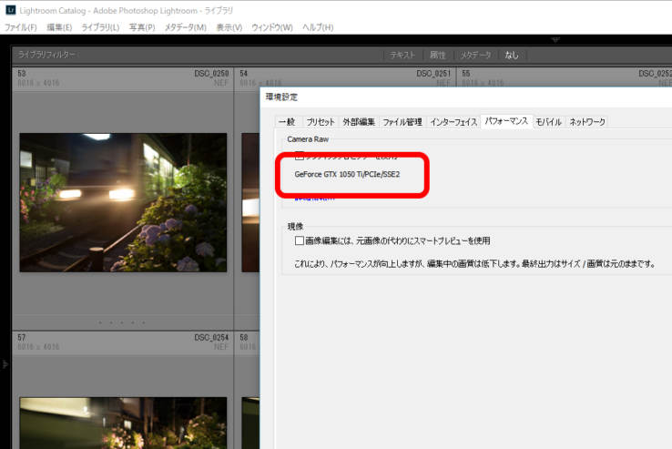672x449 pixels.
Task: Collapse the top panel using triangle arrow
Action: [556, 40]
